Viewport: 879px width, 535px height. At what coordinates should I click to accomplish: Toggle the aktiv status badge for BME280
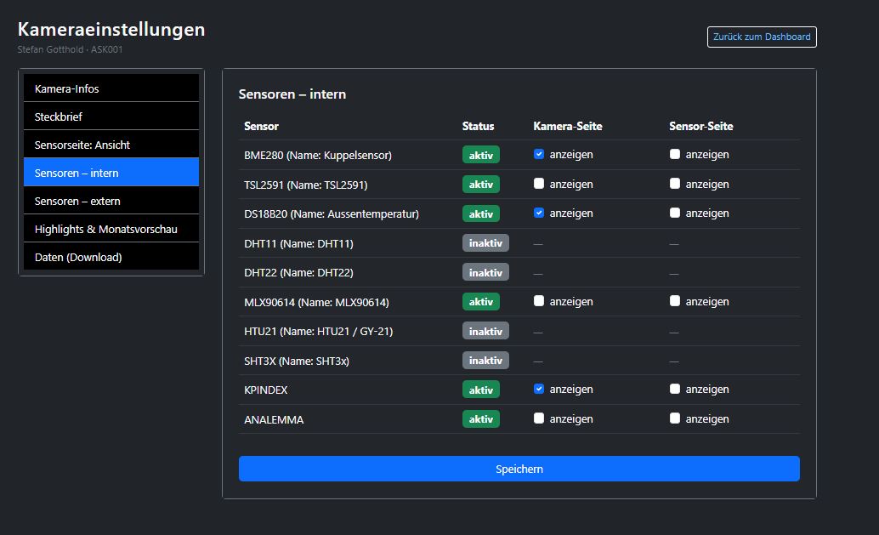(481, 154)
